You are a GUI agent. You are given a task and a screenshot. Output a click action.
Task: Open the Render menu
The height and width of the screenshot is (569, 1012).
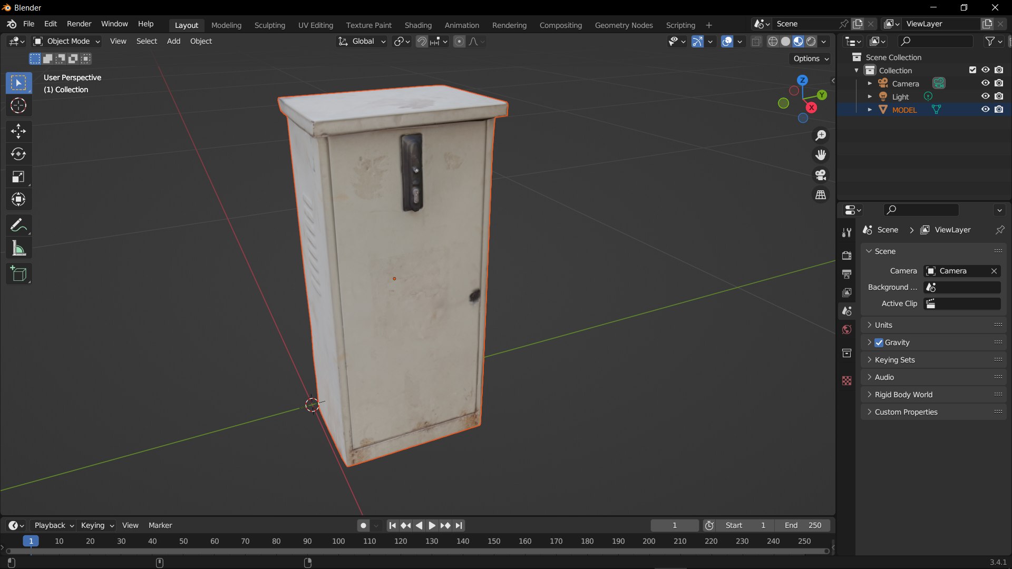(79, 24)
